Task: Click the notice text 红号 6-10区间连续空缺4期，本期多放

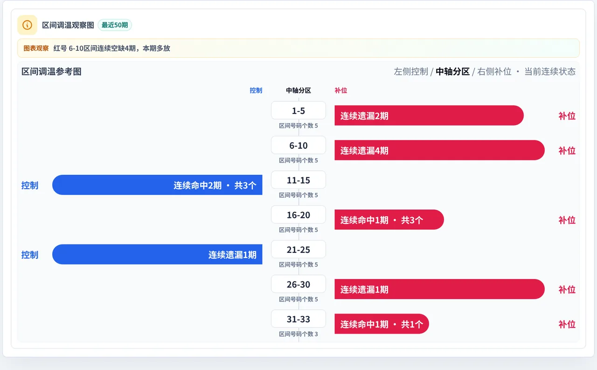Action: [x=112, y=48]
